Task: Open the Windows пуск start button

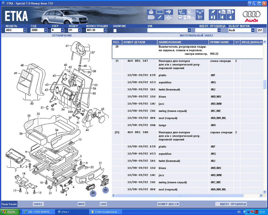Action: 10,212
